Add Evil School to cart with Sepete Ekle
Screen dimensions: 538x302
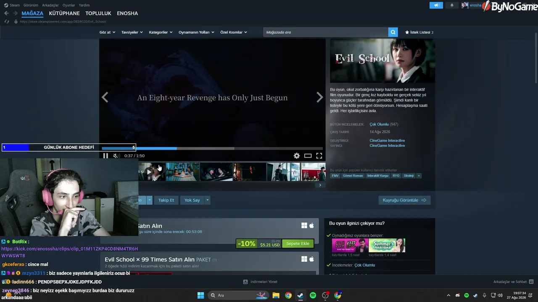pyautogui.click(x=298, y=244)
